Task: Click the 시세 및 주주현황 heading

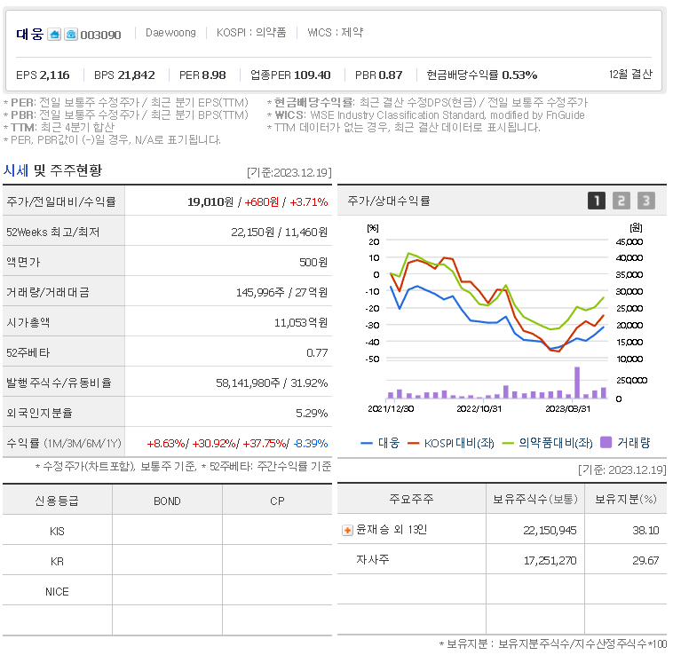Action: (52, 170)
